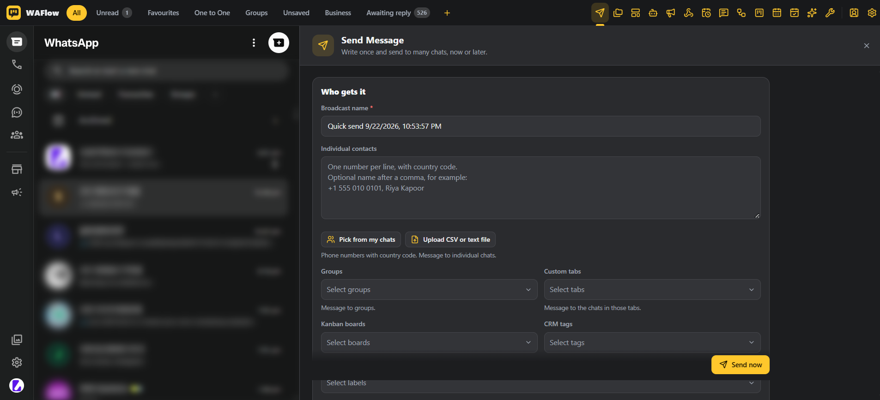880x400 pixels.
Task: Open the Kanban board icon in toolbar
Action: pos(759,13)
